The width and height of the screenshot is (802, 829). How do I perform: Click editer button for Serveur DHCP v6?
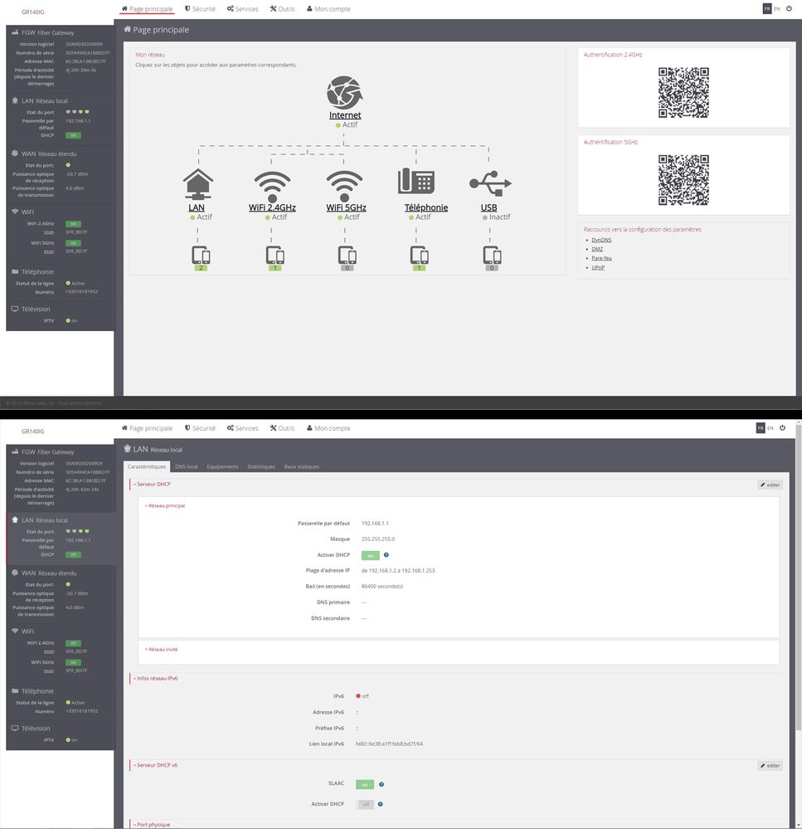click(770, 765)
